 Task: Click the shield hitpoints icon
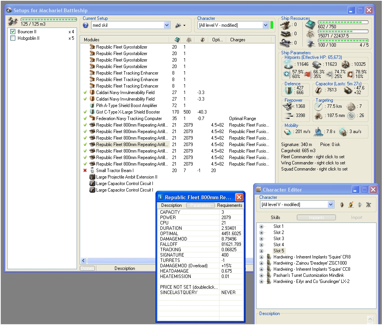click(x=288, y=65)
